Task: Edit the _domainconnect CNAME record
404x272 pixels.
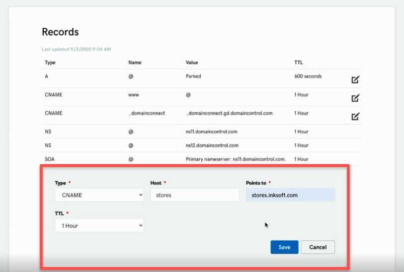Action: click(x=355, y=116)
